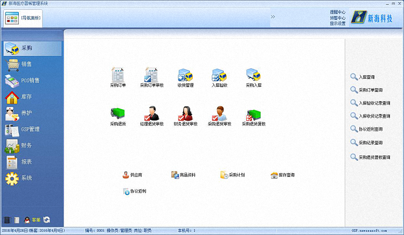
Task: Expand the >> double-chevron in header
Action: 273,17
